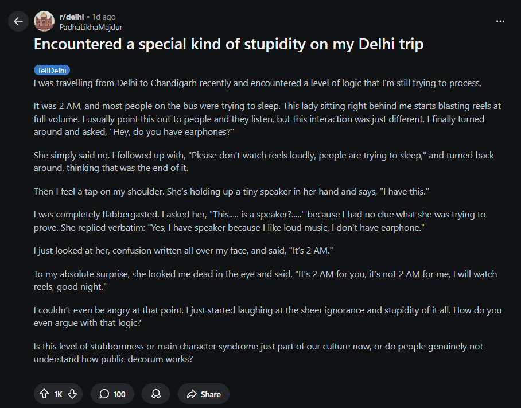This screenshot has width=521, height=408.
Task: Click the award icon below the post
Action: pyautogui.click(x=155, y=394)
